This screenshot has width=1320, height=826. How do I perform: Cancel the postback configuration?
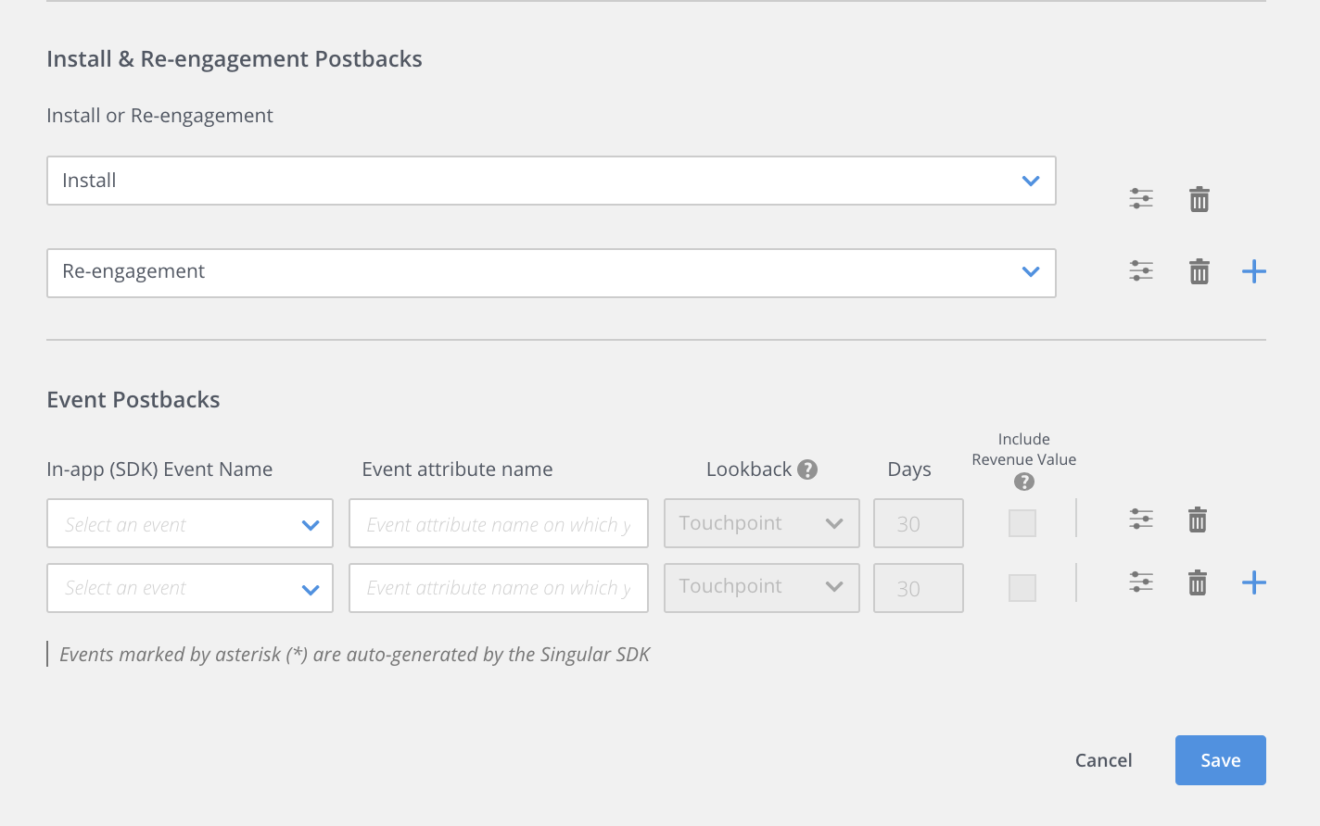[1103, 760]
